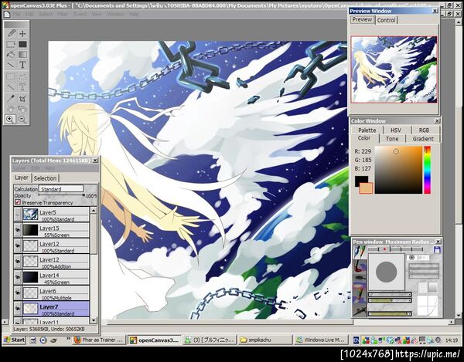
Task: Pick the top pen preset in Pen window
Action: (360, 252)
